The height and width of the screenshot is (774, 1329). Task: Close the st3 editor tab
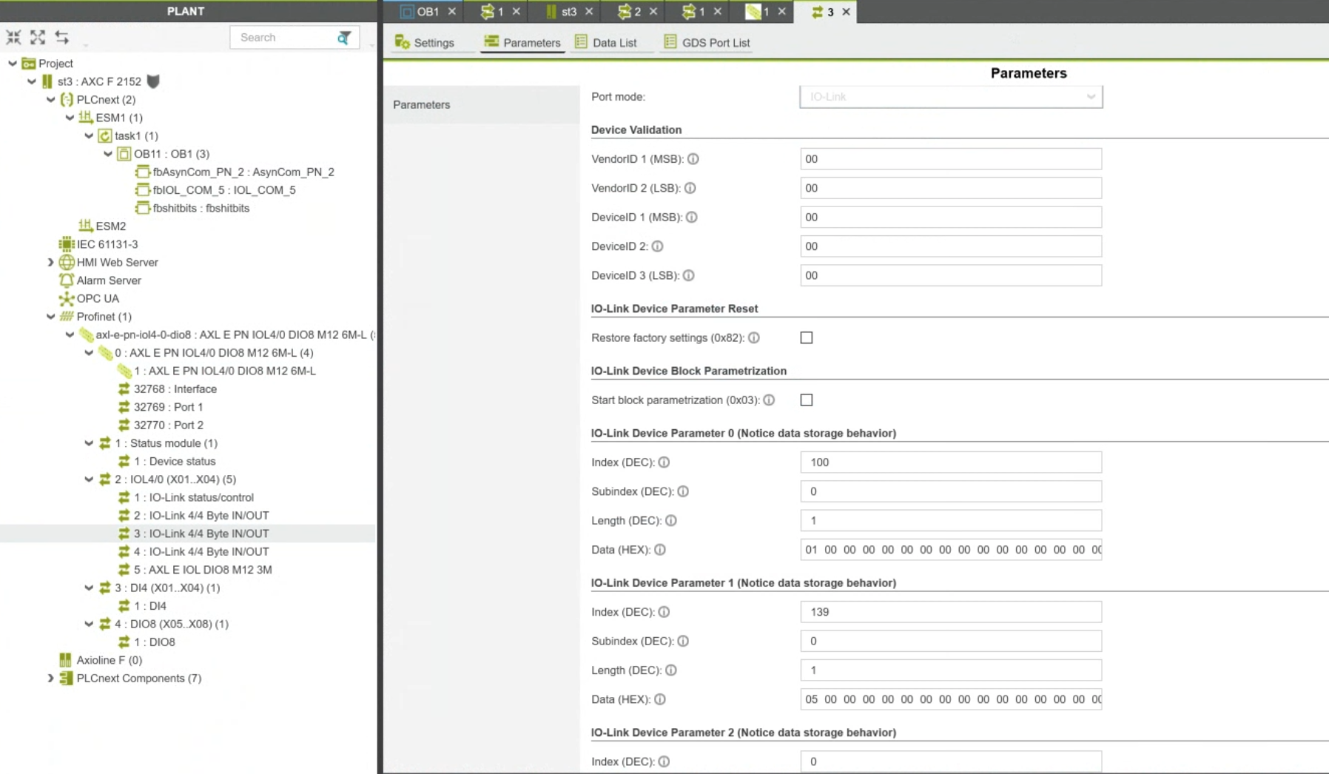[x=589, y=12]
